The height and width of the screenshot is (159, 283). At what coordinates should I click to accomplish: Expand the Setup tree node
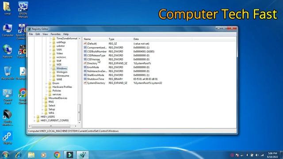(42, 110)
